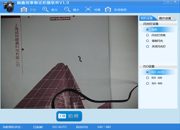Click the 已连接! status text
This screenshot has height=130, width=180.
pos(38,127)
